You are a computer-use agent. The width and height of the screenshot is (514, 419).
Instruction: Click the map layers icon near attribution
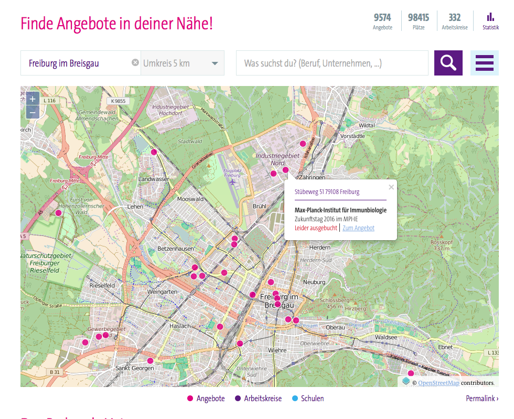tap(406, 381)
